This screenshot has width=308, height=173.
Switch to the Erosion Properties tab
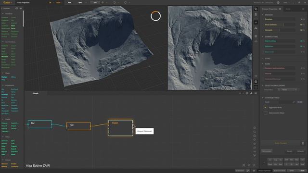[x=269, y=9]
